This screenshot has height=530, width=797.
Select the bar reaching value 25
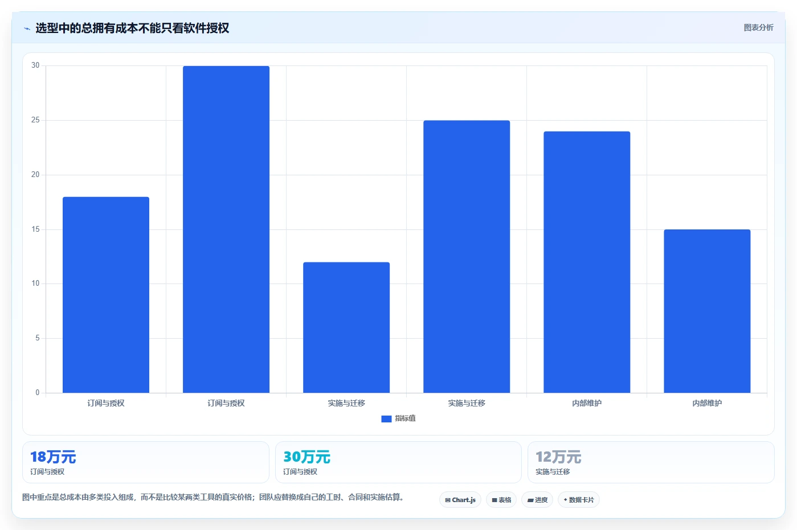point(467,257)
